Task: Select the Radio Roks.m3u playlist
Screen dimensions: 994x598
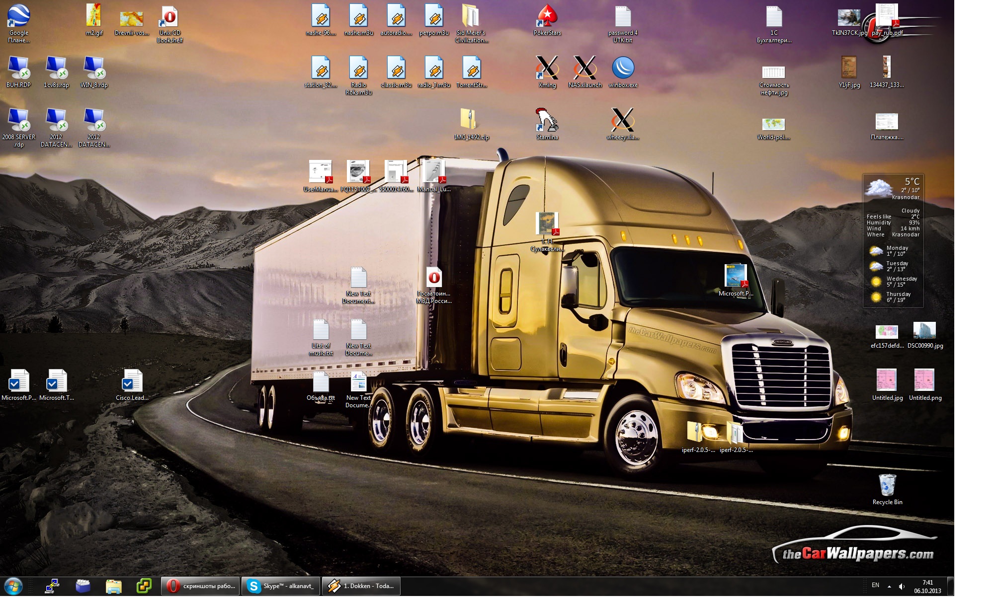Action: [358, 75]
